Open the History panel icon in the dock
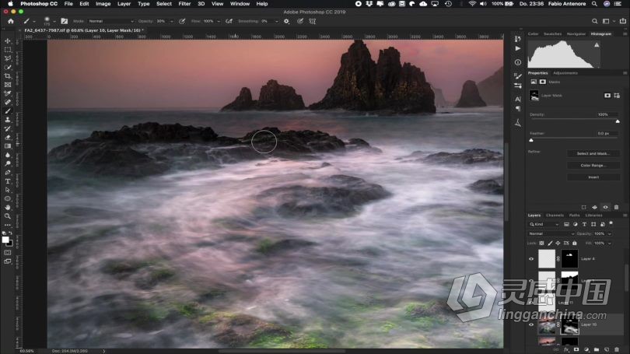 click(x=518, y=39)
